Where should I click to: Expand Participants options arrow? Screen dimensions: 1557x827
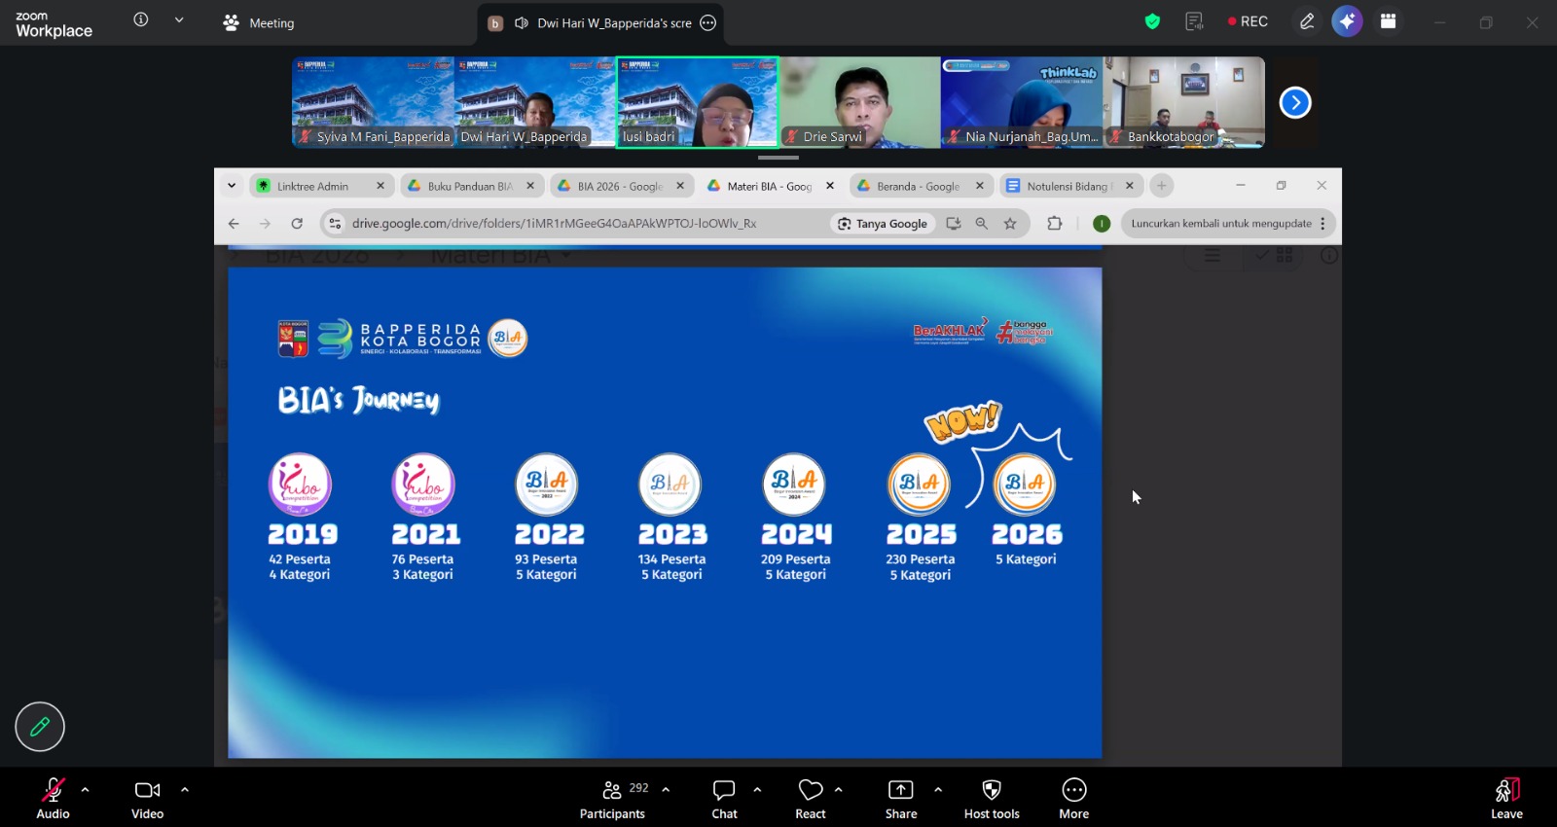pos(666,789)
